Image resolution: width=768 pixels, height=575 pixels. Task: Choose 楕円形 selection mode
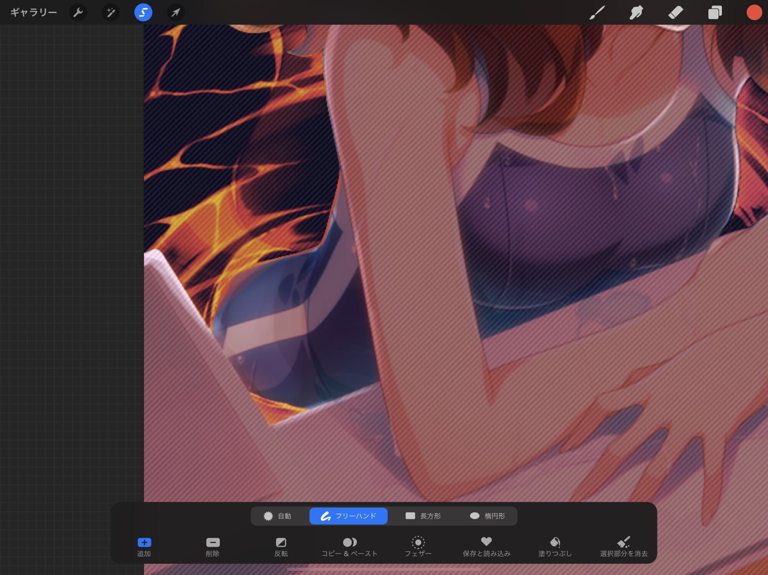pos(488,516)
